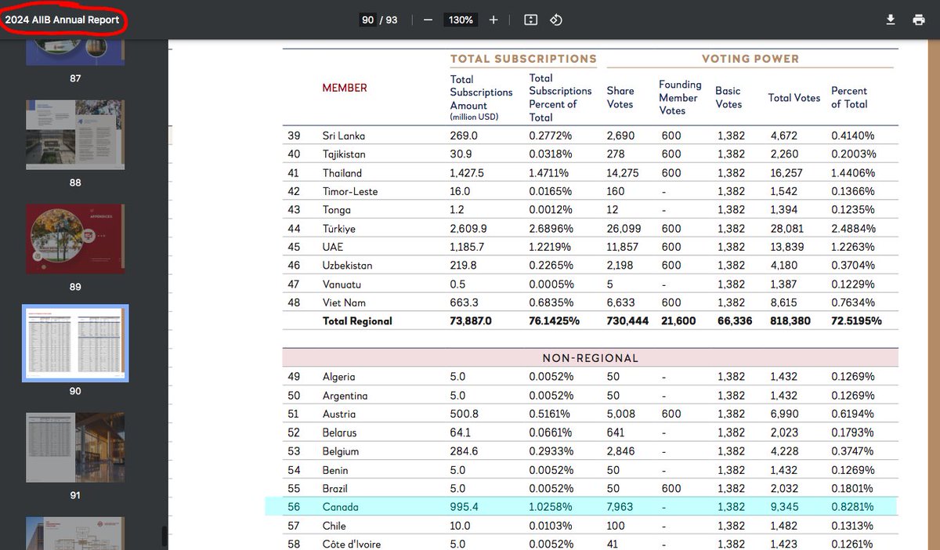
Task: Select Sri Lanka in member column
Action: coord(344,136)
